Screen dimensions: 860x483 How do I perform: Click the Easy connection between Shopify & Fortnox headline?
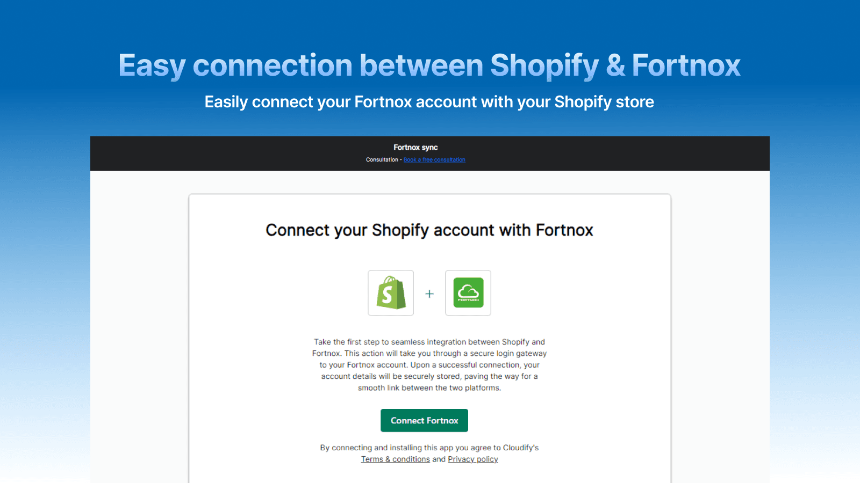(429, 65)
